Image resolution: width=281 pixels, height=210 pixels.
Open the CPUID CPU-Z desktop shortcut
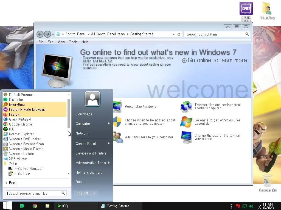click(x=246, y=11)
